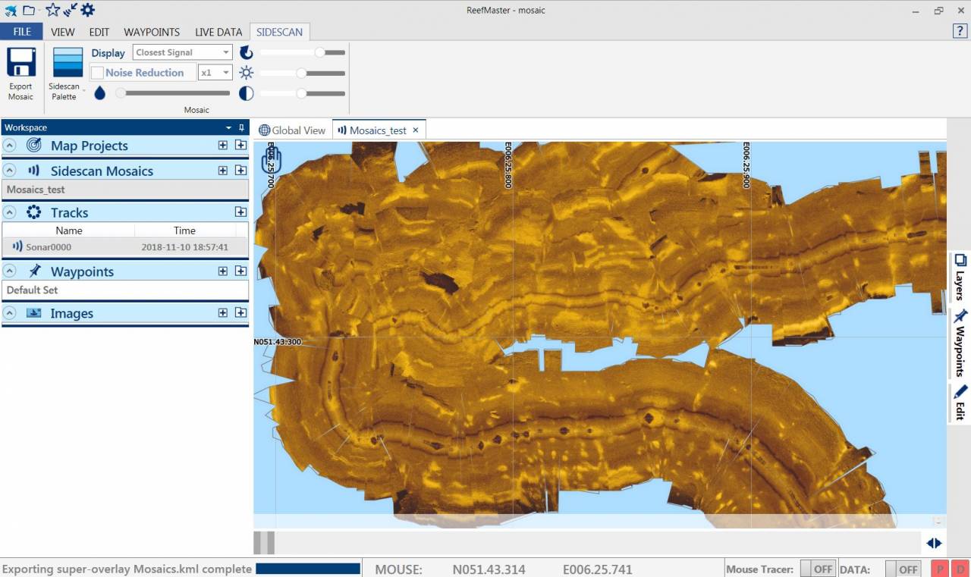Screen dimensions: 971x577
Task: Open the Layers side panel
Action: (x=960, y=278)
